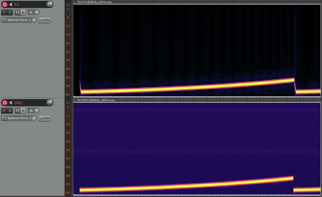Click the 'in' record mode button on TV track

31,12
